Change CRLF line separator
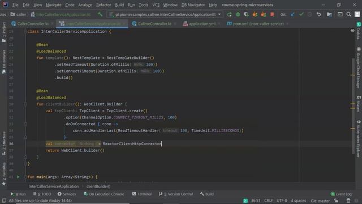This screenshot has height=204, width=362. (x=269, y=201)
